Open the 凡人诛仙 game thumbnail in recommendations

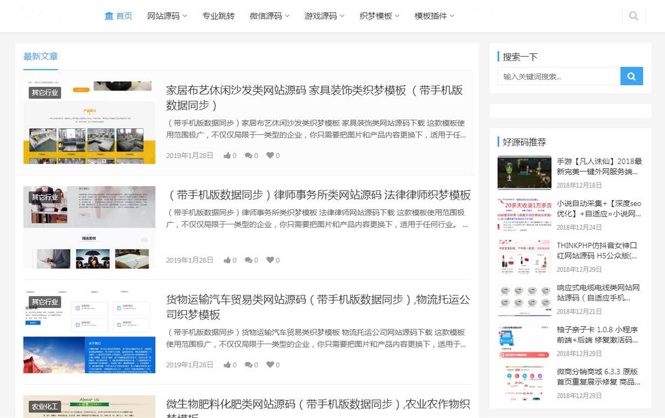tap(524, 173)
